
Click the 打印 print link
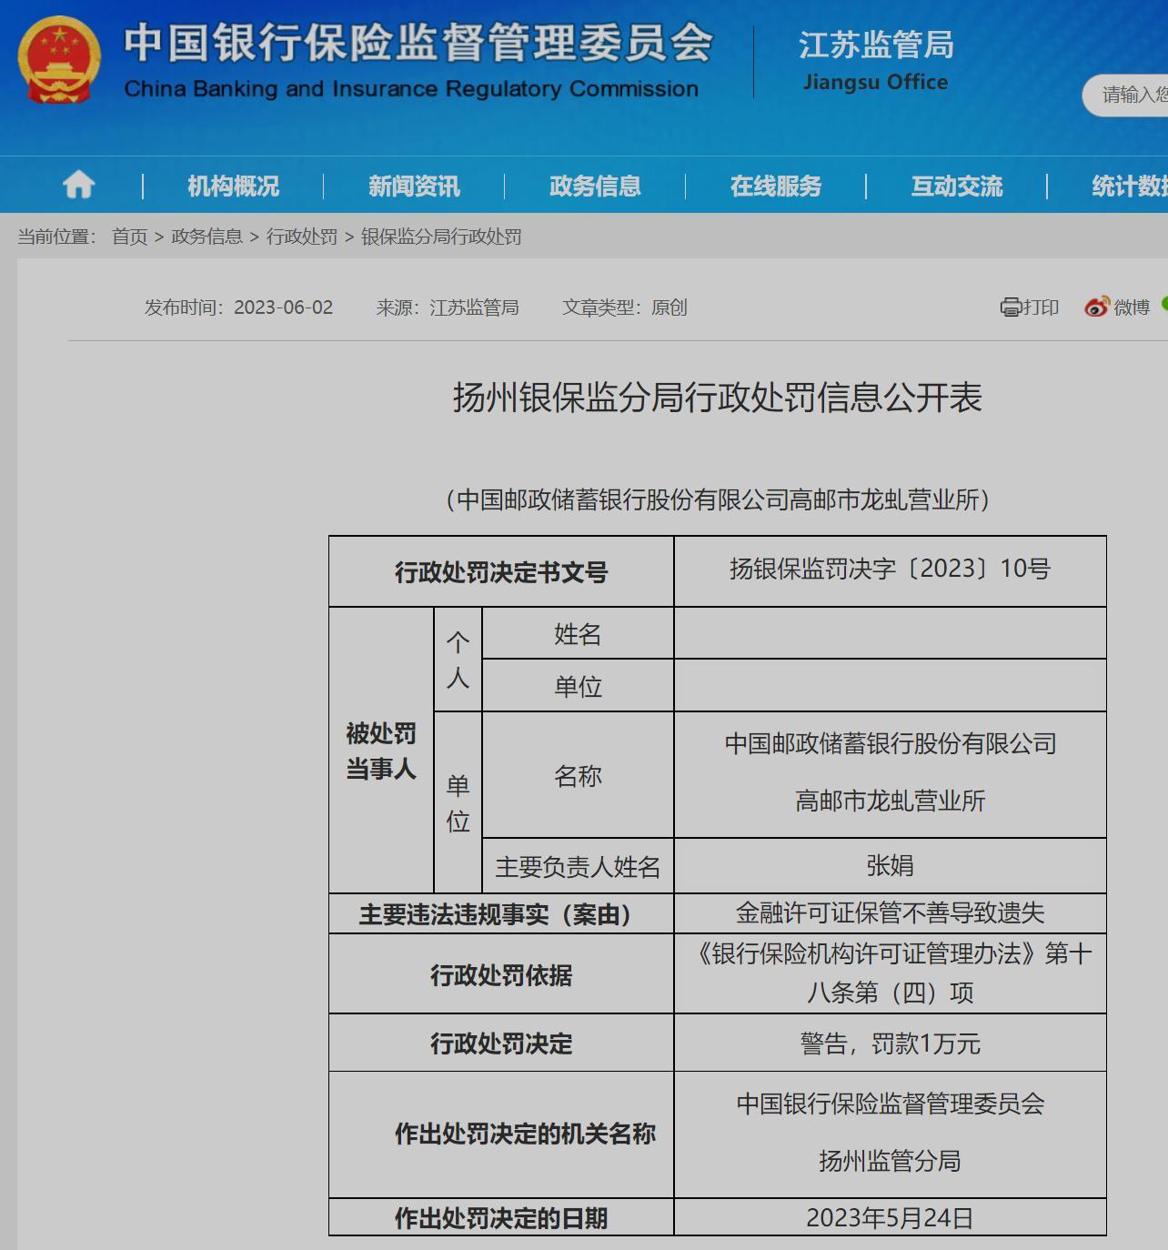point(1041,307)
